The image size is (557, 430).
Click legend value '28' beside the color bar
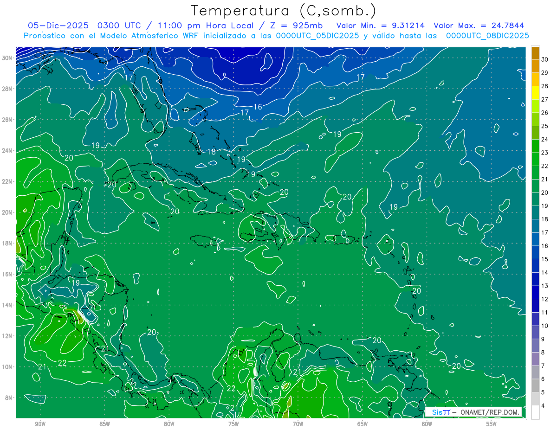coord(545,86)
